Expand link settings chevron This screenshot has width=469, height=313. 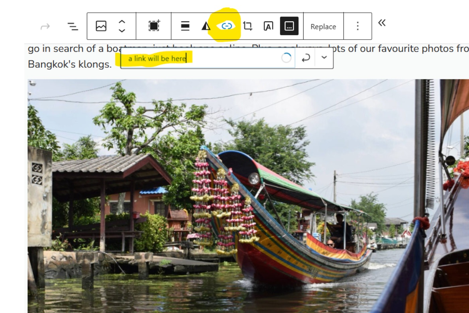(324, 57)
